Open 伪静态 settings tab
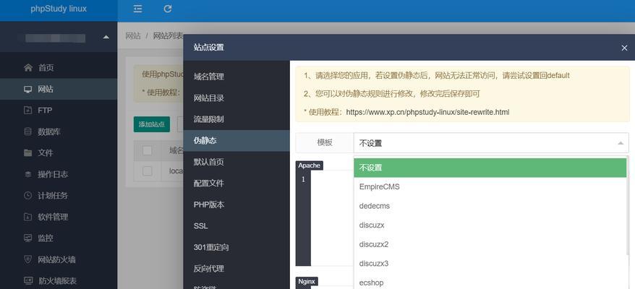635x289 pixels. pyautogui.click(x=236, y=140)
